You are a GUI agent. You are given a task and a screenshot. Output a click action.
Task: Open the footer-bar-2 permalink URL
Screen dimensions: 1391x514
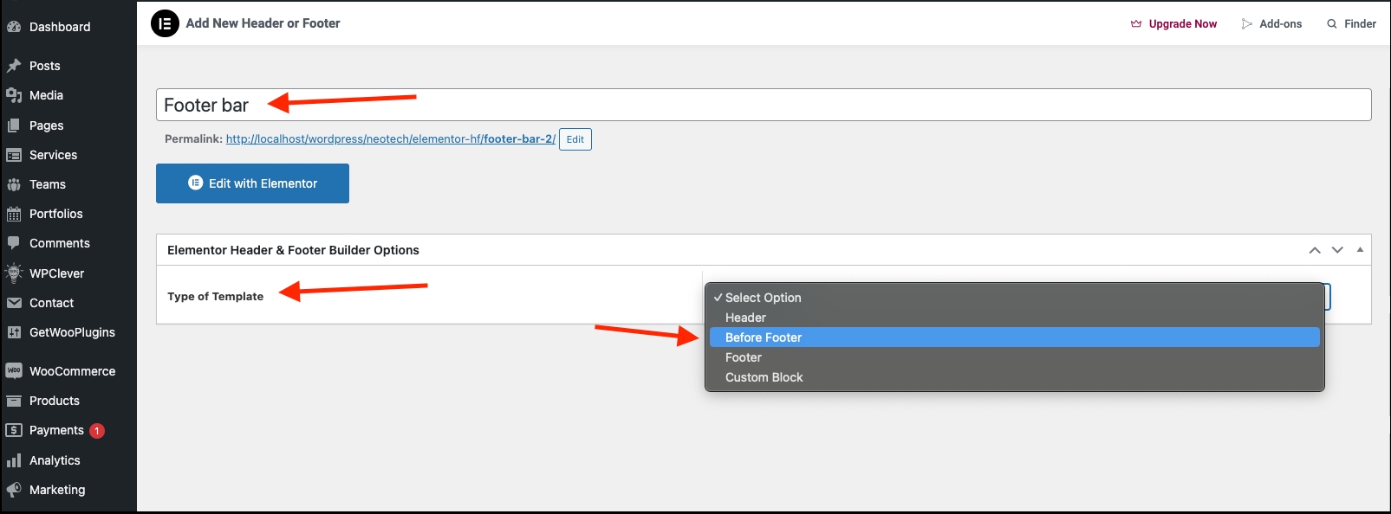coord(390,138)
